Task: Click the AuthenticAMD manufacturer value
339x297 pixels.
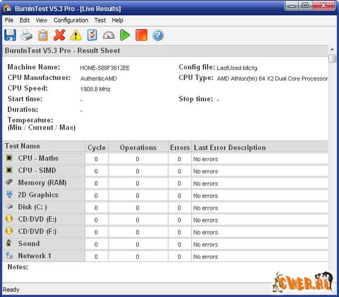Action: pyautogui.click(x=98, y=78)
